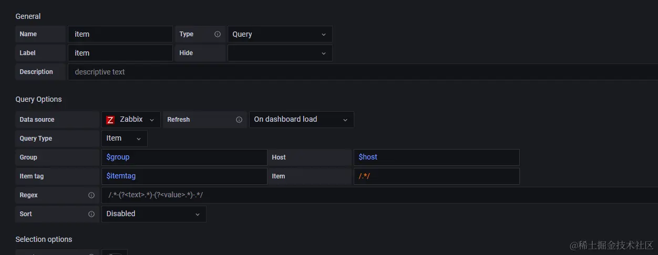Toggle the first switch under Selection options
This screenshot has width=658, height=255.
click(115, 253)
